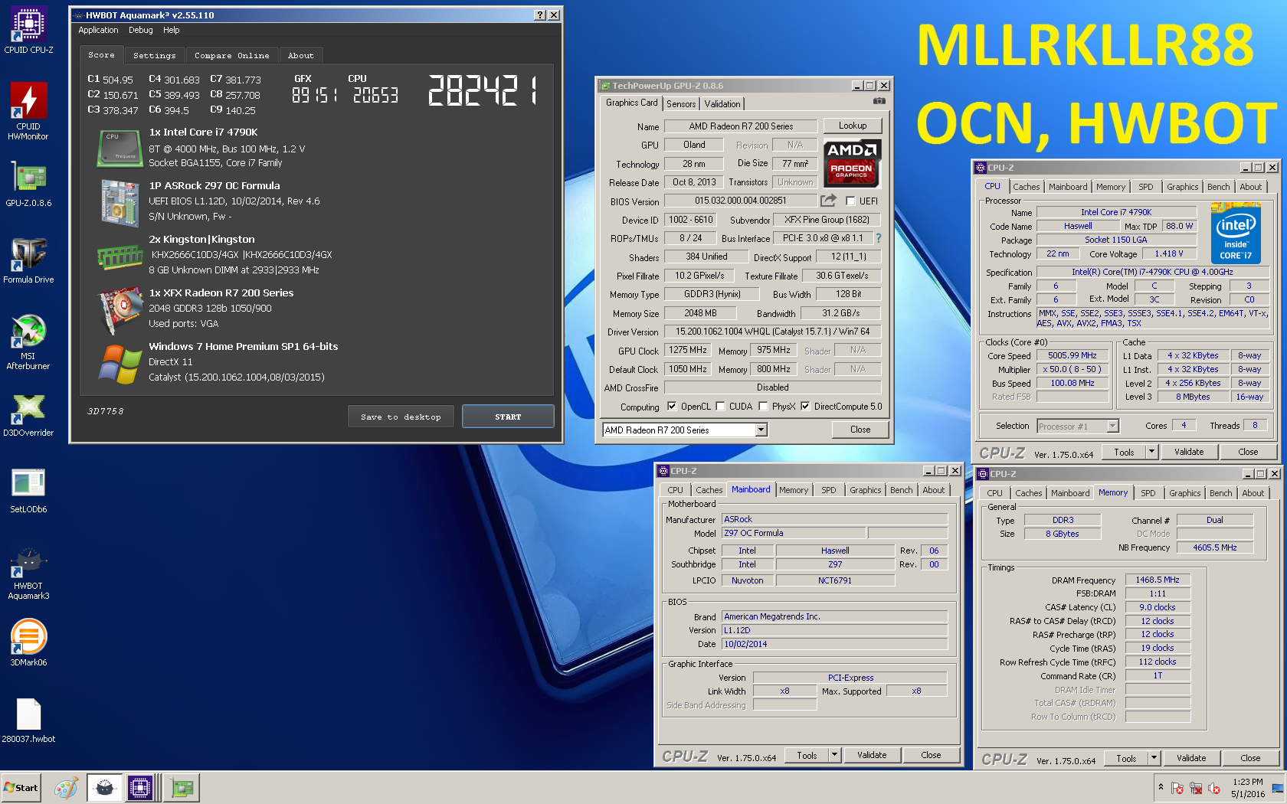This screenshot has height=804, width=1287.
Task: Switch to Compare Online tab
Action: pyautogui.click(x=231, y=55)
